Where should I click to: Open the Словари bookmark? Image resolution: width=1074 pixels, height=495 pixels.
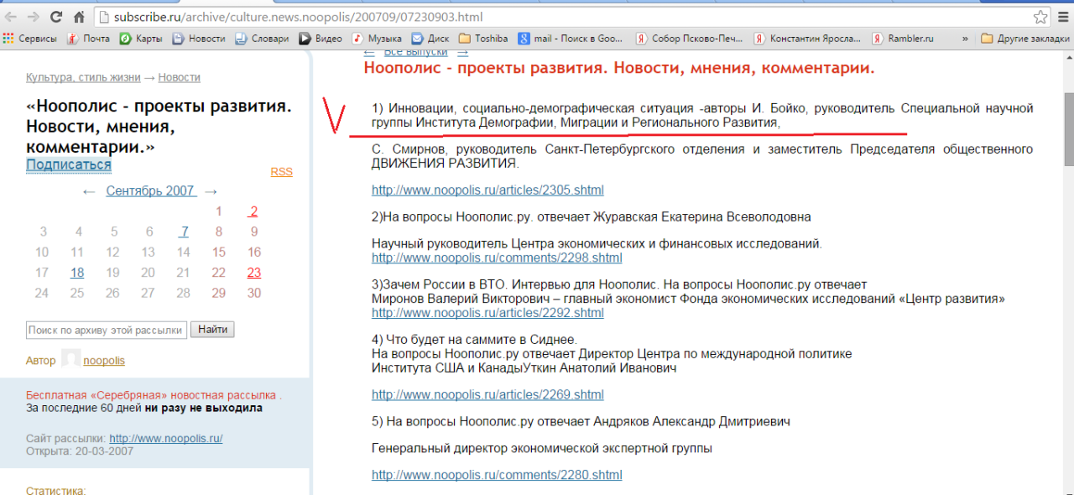click(x=262, y=38)
